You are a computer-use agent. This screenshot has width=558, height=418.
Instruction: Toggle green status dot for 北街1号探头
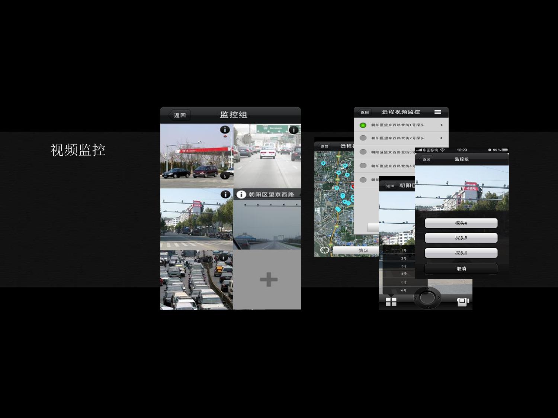tap(363, 125)
